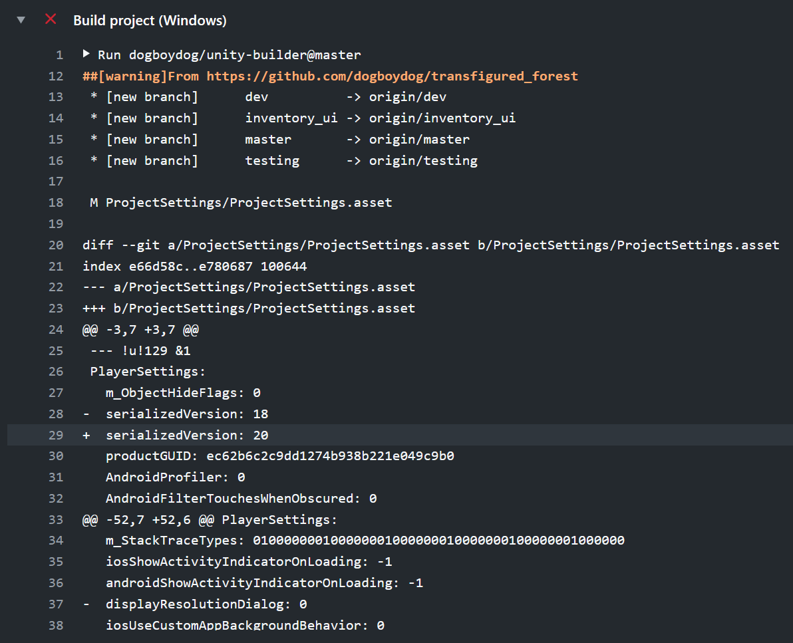Screen dimensions: 793x643
Task: Click line number 37
Action: click(x=56, y=604)
